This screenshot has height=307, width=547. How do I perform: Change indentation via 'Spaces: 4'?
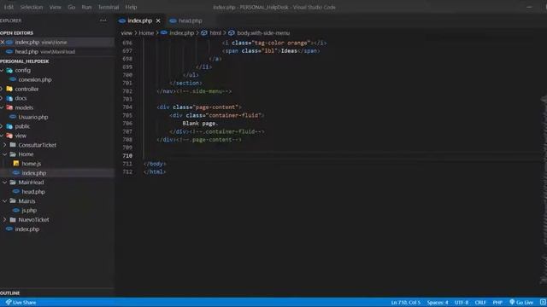tap(438, 303)
